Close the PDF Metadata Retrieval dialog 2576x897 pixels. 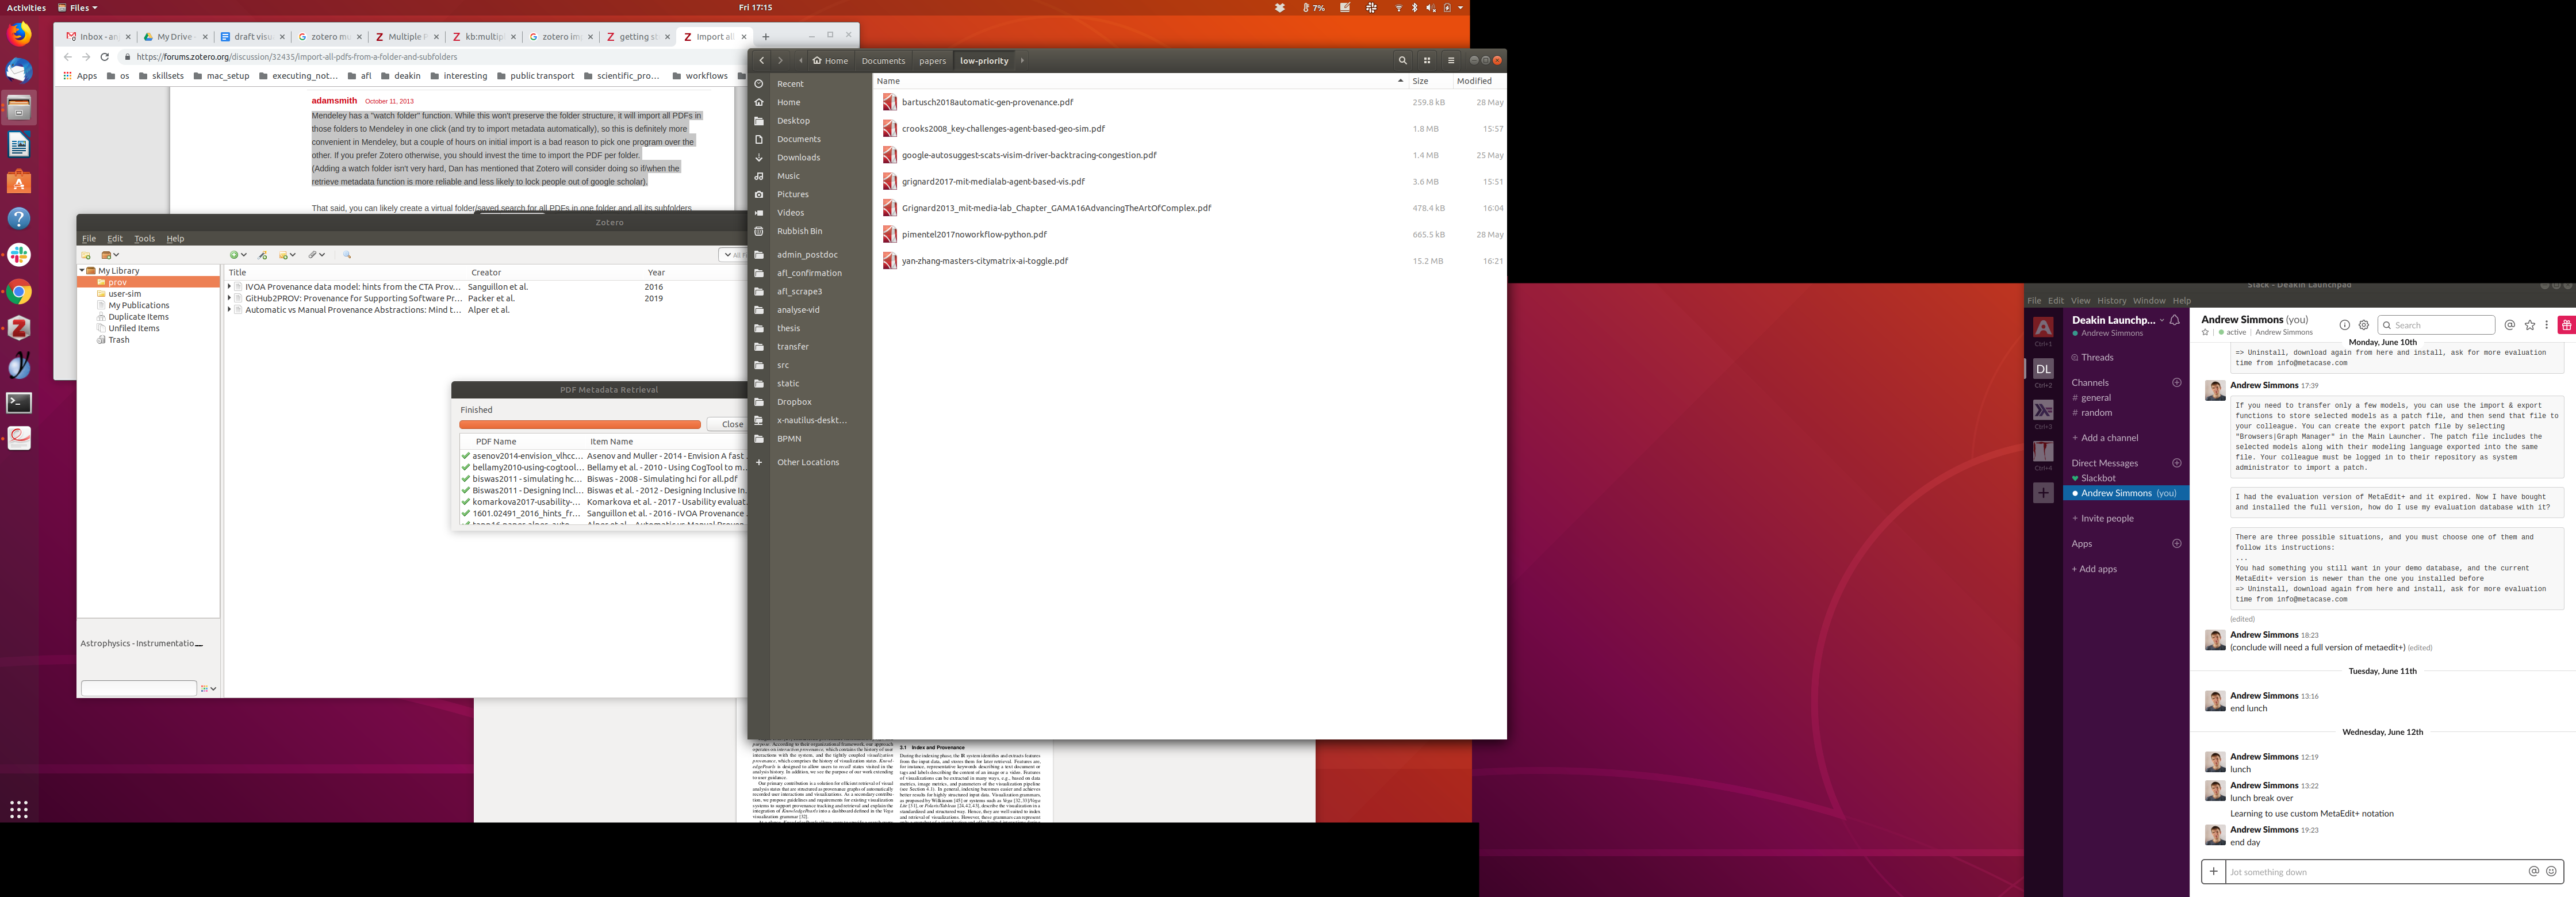732,424
